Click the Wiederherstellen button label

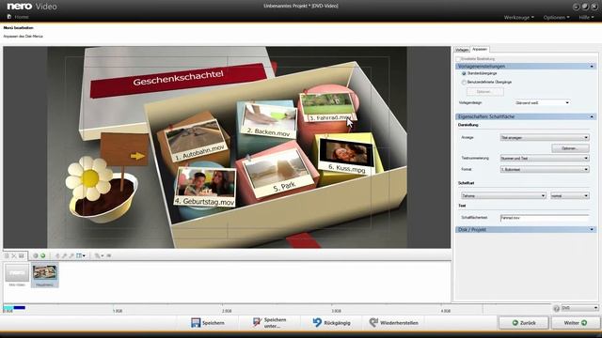pos(399,323)
